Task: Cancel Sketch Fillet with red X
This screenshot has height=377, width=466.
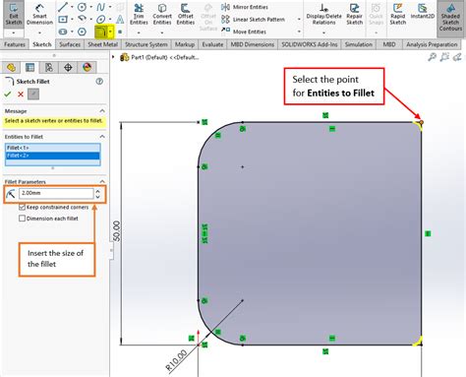Action: [21, 94]
